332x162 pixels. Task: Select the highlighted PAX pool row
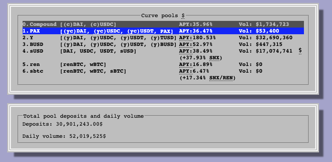point(163,31)
